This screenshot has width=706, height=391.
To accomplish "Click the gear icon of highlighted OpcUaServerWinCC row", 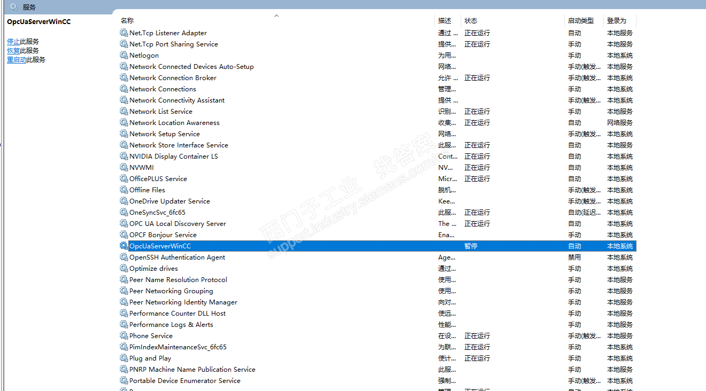I will (x=124, y=246).
